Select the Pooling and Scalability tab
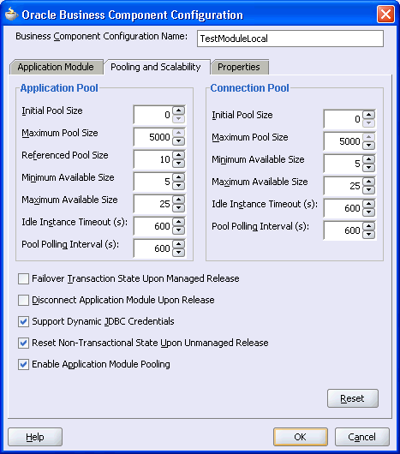The width and height of the screenshot is (400, 454). point(156,67)
